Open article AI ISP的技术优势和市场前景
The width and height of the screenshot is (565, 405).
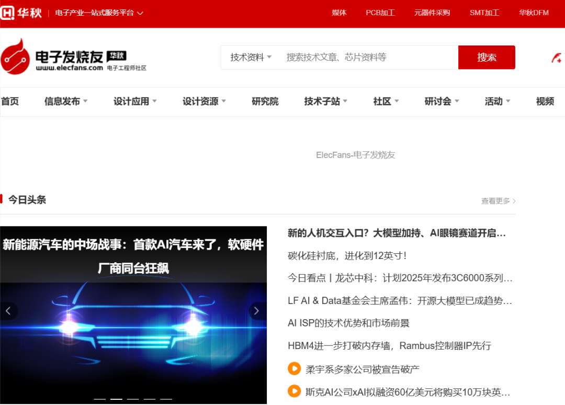[x=348, y=323]
